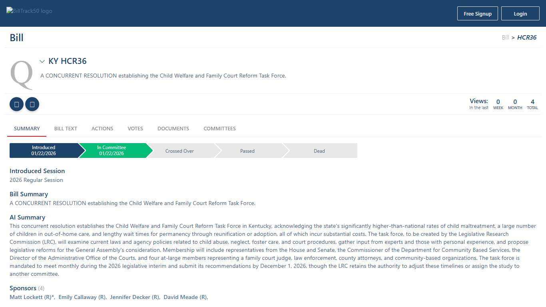Open the Bill Text tab
The image size is (546, 307).
[x=66, y=128]
